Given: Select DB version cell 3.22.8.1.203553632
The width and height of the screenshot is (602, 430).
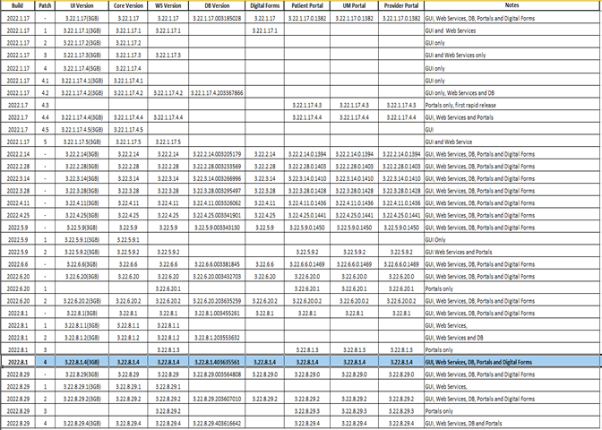Looking at the screenshot, I should [x=215, y=337].
